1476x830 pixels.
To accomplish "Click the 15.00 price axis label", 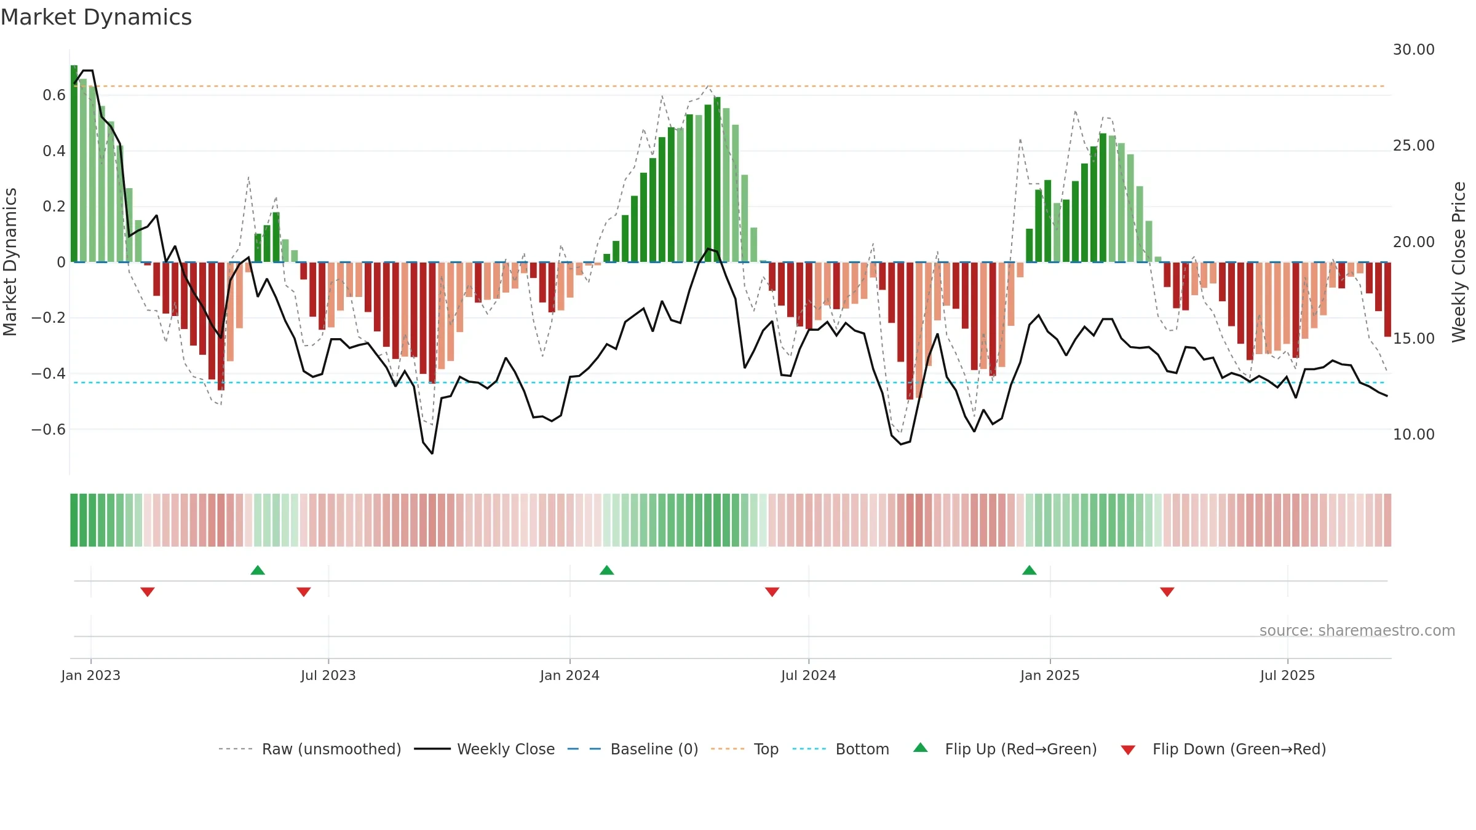I will point(1413,338).
